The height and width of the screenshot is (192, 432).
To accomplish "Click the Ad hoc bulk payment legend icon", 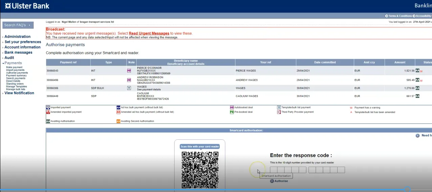I will click(118, 107).
